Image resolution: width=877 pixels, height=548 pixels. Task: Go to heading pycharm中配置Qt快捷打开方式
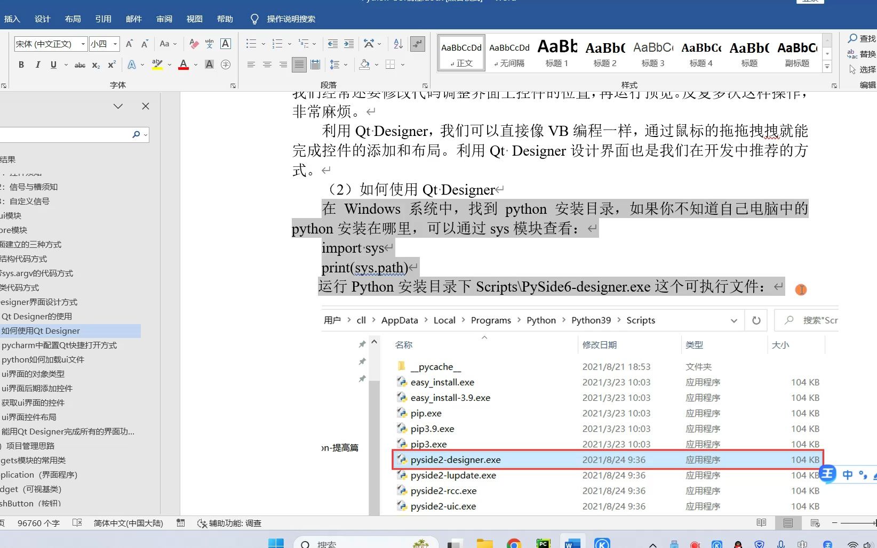click(x=59, y=345)
